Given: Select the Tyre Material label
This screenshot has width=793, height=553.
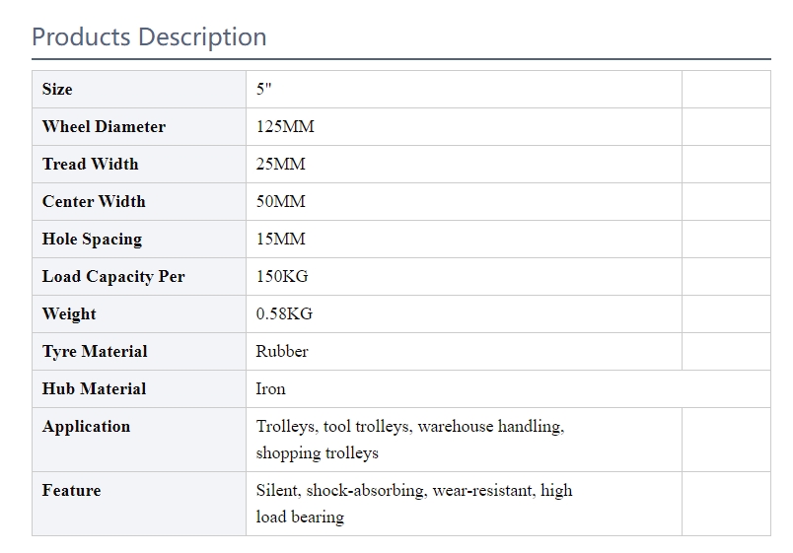Looking at the screenshot, I should pos(95,351).
